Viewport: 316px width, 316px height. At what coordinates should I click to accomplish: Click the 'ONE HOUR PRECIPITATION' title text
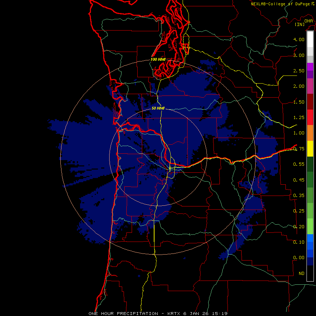[123, 314]
